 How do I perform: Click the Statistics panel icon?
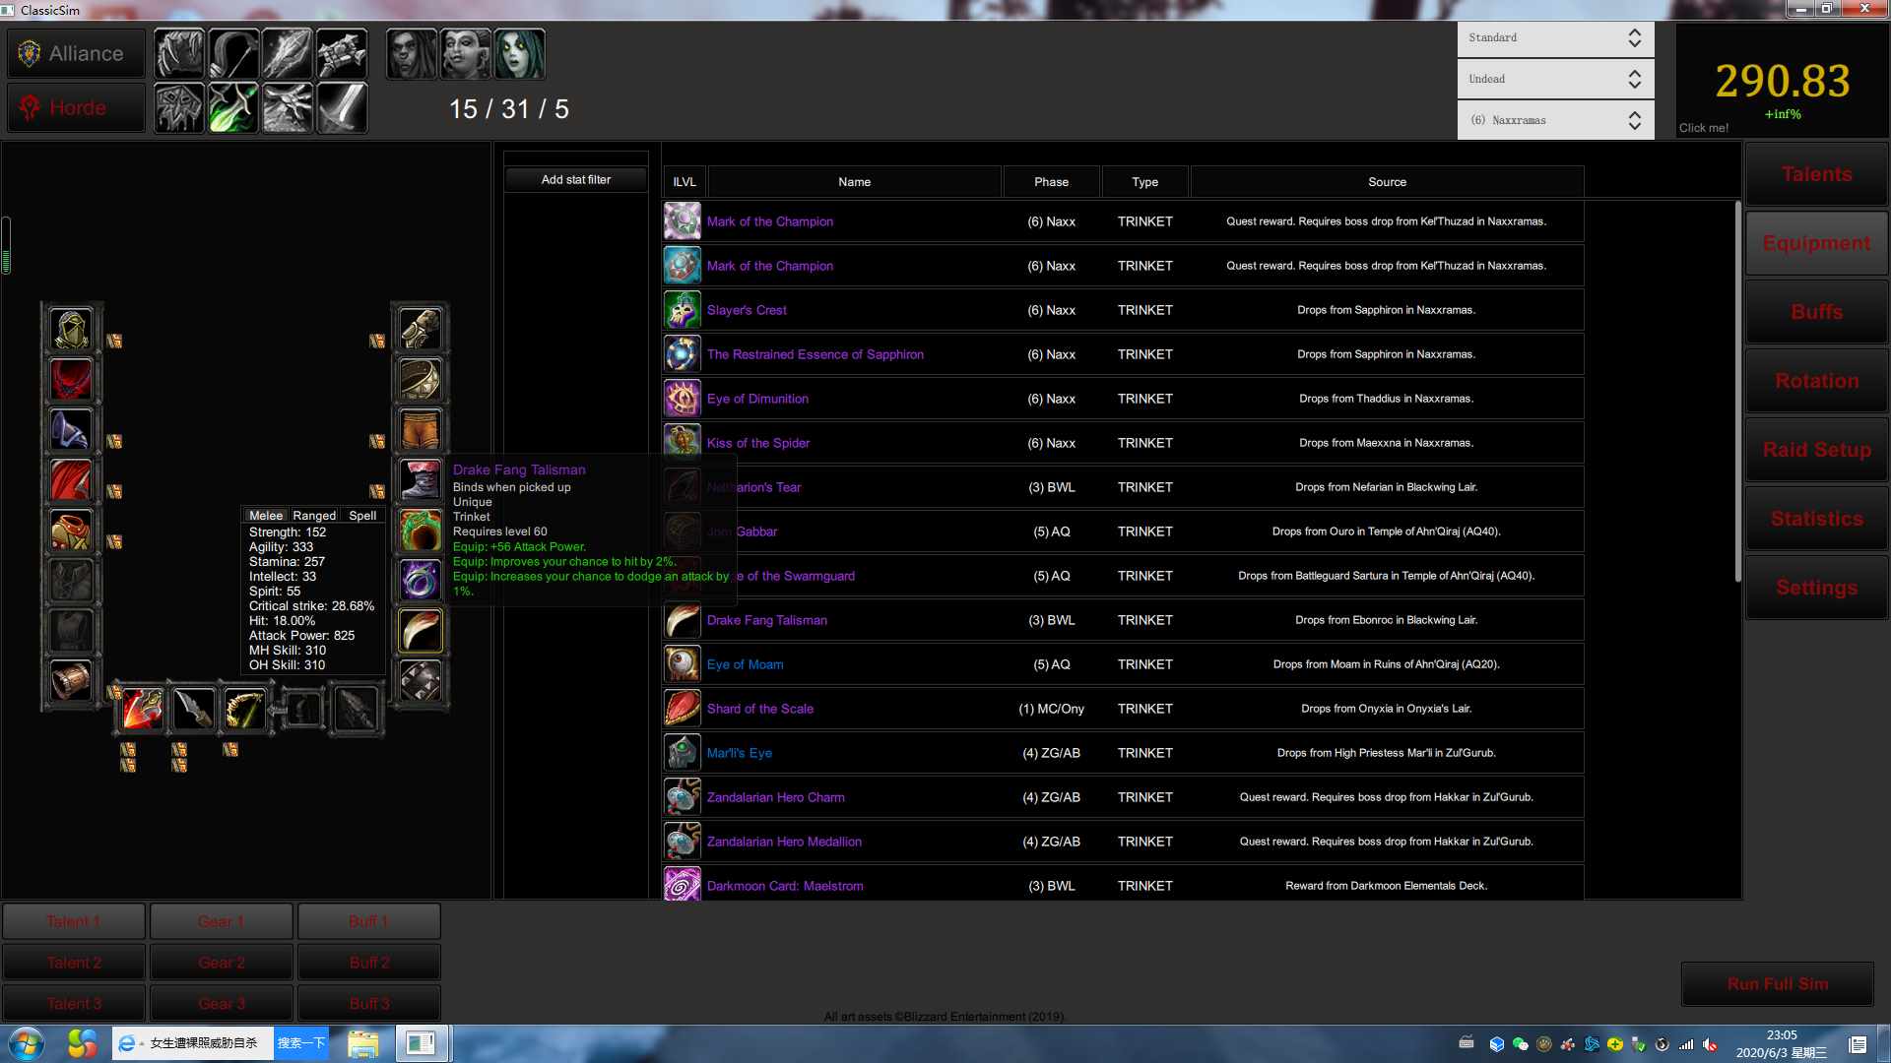tap(1816, 518)
